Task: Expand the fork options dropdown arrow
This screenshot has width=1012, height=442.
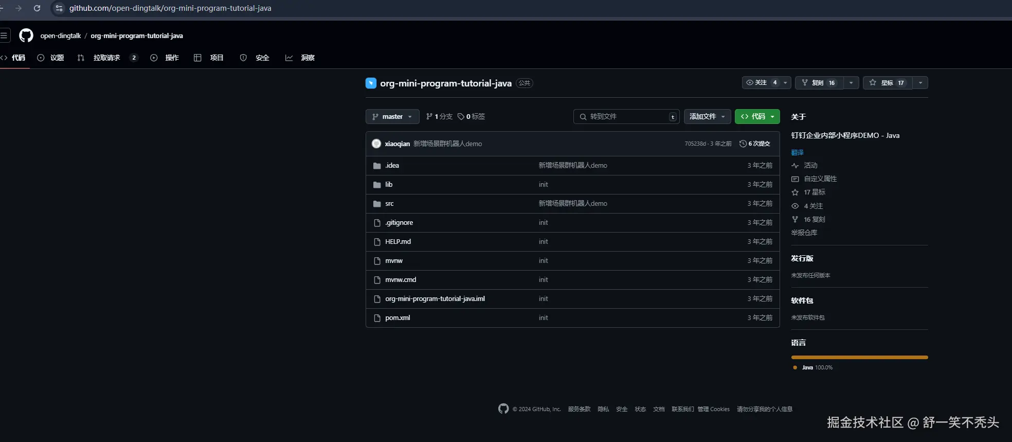Action: [x=851, y=83]
